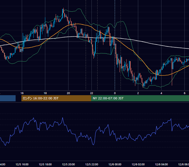Select the London 16:00-22:00 JST session bar
This screenshot has height=167, width=189.
56,98
